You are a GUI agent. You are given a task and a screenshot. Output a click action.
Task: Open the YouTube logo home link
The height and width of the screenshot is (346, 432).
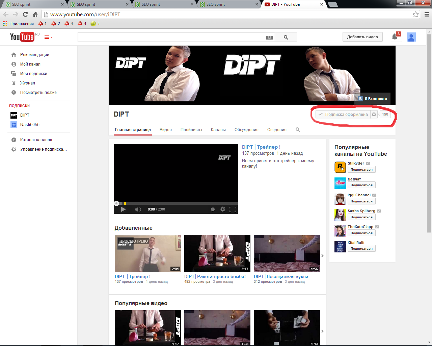coord(22,37)
